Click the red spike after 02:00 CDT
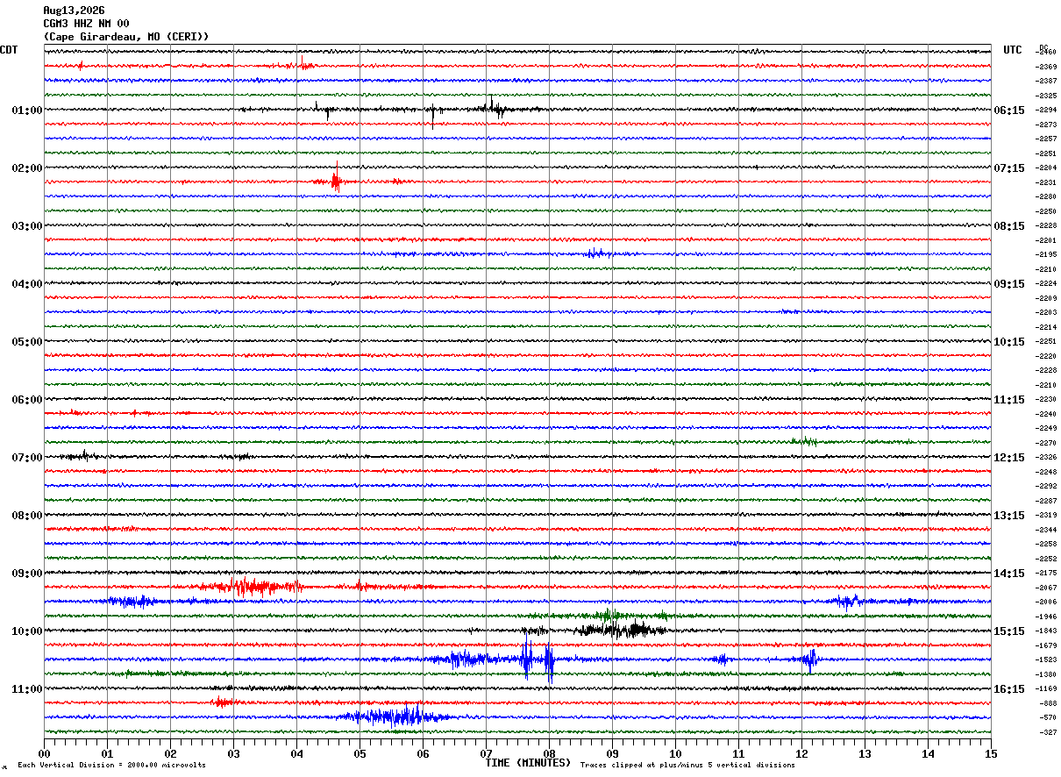This screenshot has height=777, width=1061. (336, 178)
